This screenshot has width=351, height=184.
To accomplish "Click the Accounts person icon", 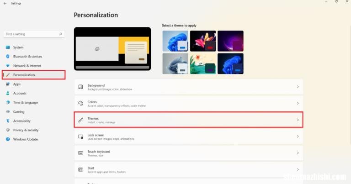I will coord(8,93).
